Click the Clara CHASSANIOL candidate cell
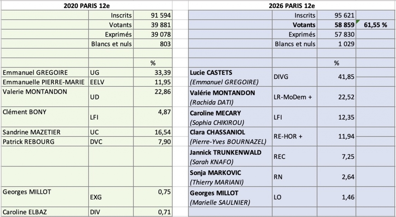 (230, 136)
